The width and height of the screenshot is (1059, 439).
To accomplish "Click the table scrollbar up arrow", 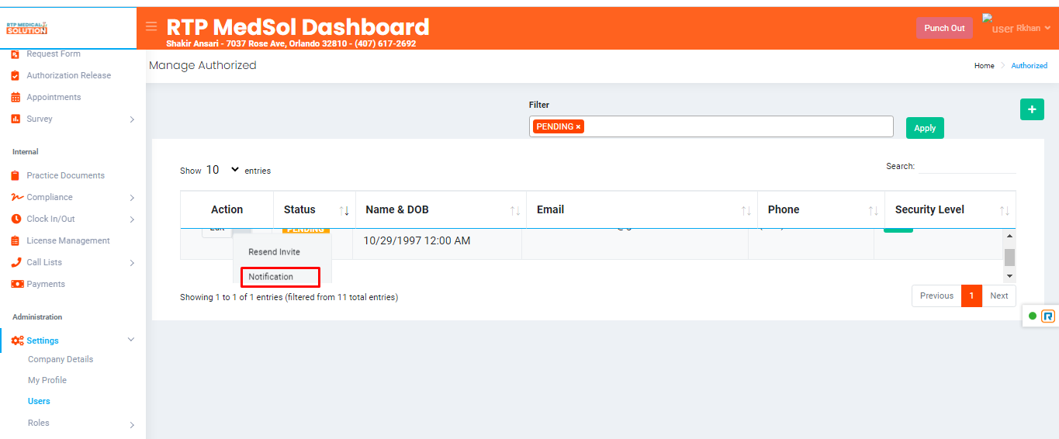I will pos(1009,236).
